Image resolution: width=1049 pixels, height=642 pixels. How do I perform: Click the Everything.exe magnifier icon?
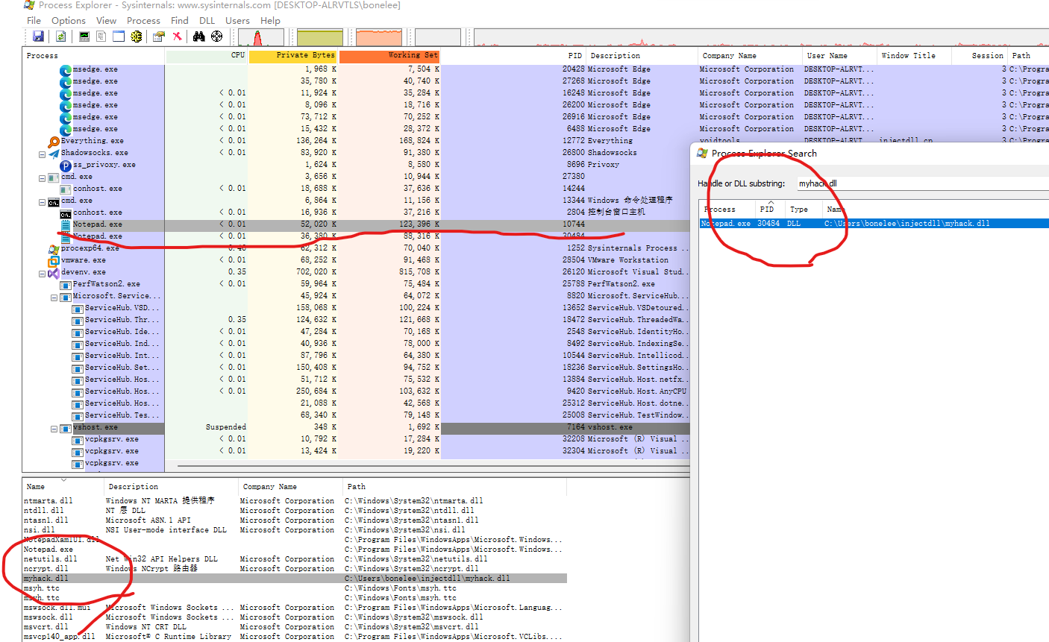[x=54, y=141]
